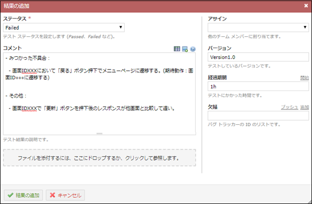The height and width of the screenshot is (204, 312).
Task: Click the hint text 'テスト結果の説明です。'
Action: (x=26, y=140)
